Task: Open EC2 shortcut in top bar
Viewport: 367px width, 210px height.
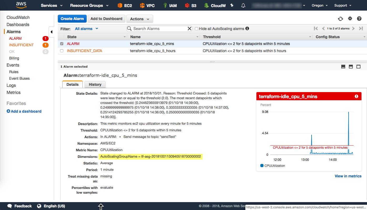Action: [125, 5]
